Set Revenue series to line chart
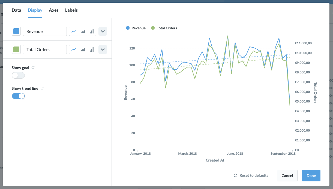The height and width of the screenshot is (189, 333). (74, 31)
